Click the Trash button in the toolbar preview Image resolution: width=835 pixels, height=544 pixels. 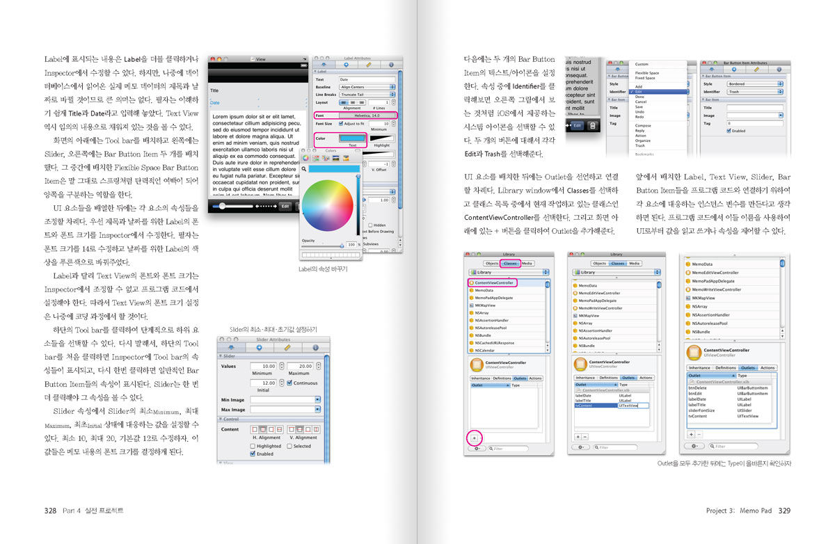tap(591, 126)
